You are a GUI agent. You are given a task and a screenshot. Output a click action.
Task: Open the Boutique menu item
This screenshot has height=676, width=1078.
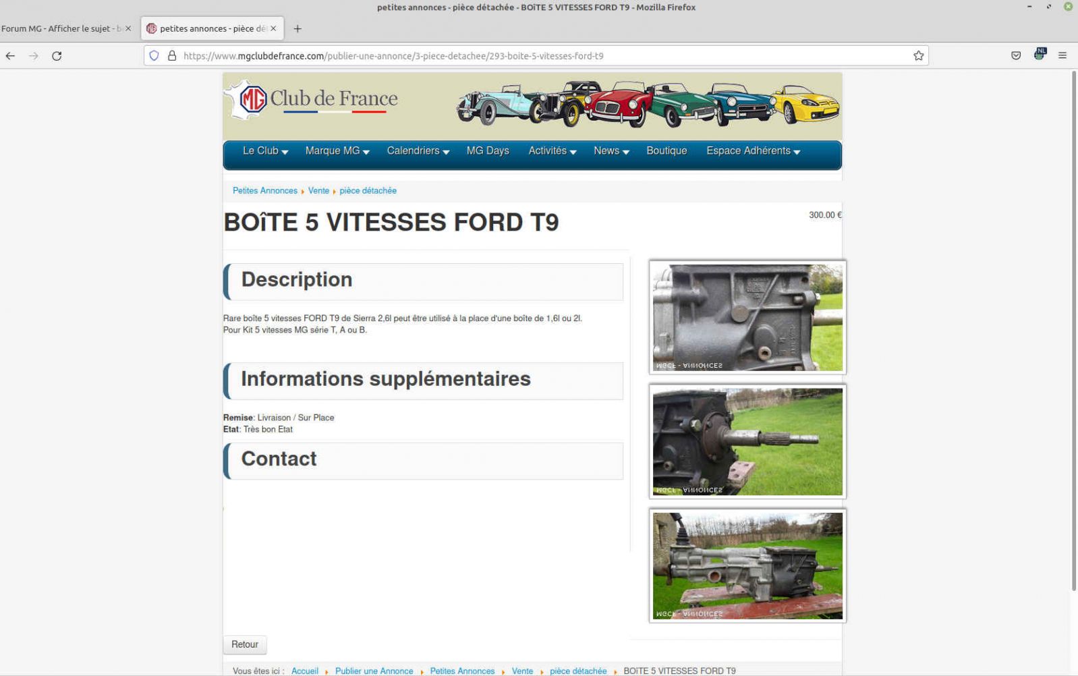click(666, 151)
